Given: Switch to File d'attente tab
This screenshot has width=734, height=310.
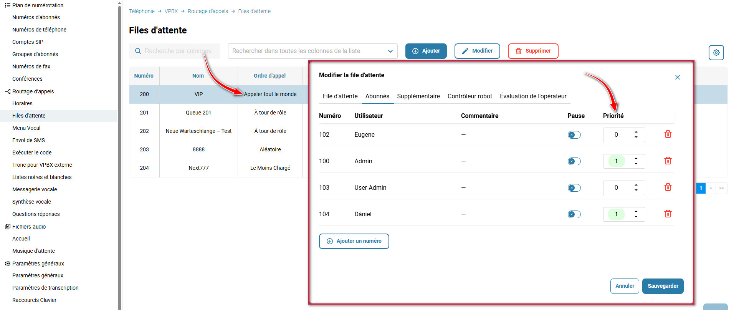Looking at the screenshot, I should [340, 96].
